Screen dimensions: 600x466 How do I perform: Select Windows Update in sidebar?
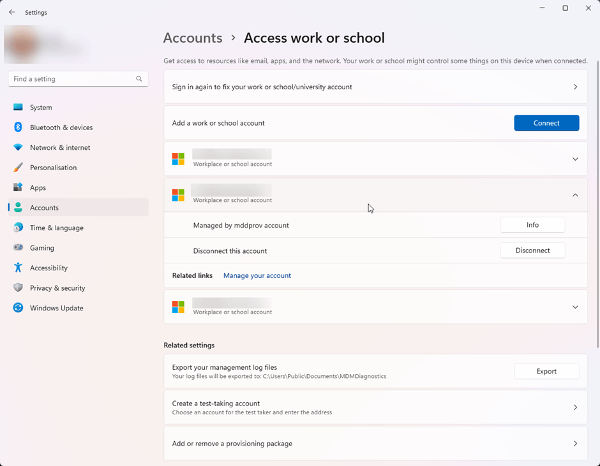[78, 308]
